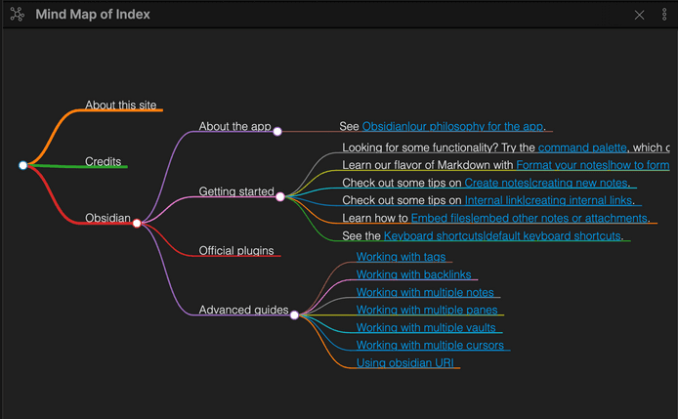
Task: Open the Working with multiple panes link
Action: coord(427,310)
